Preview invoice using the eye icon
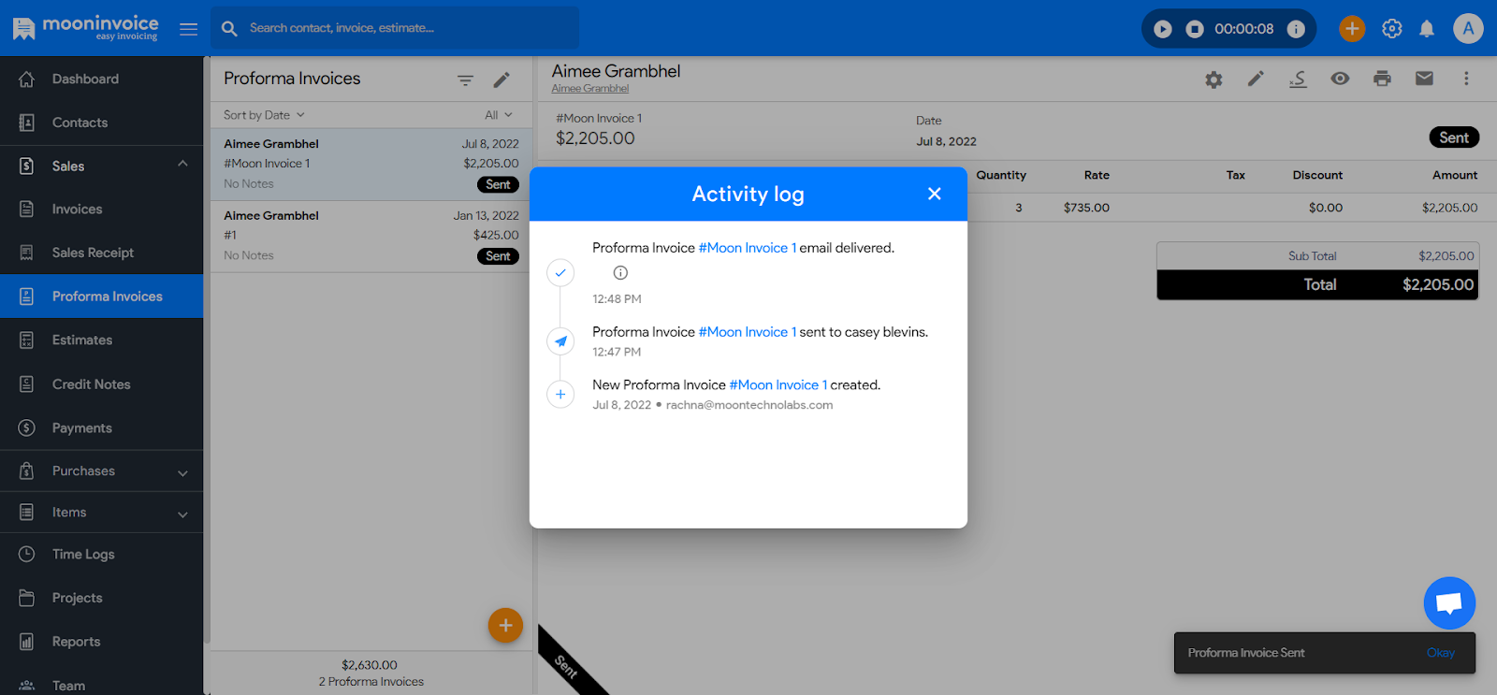 point(1340,79)
